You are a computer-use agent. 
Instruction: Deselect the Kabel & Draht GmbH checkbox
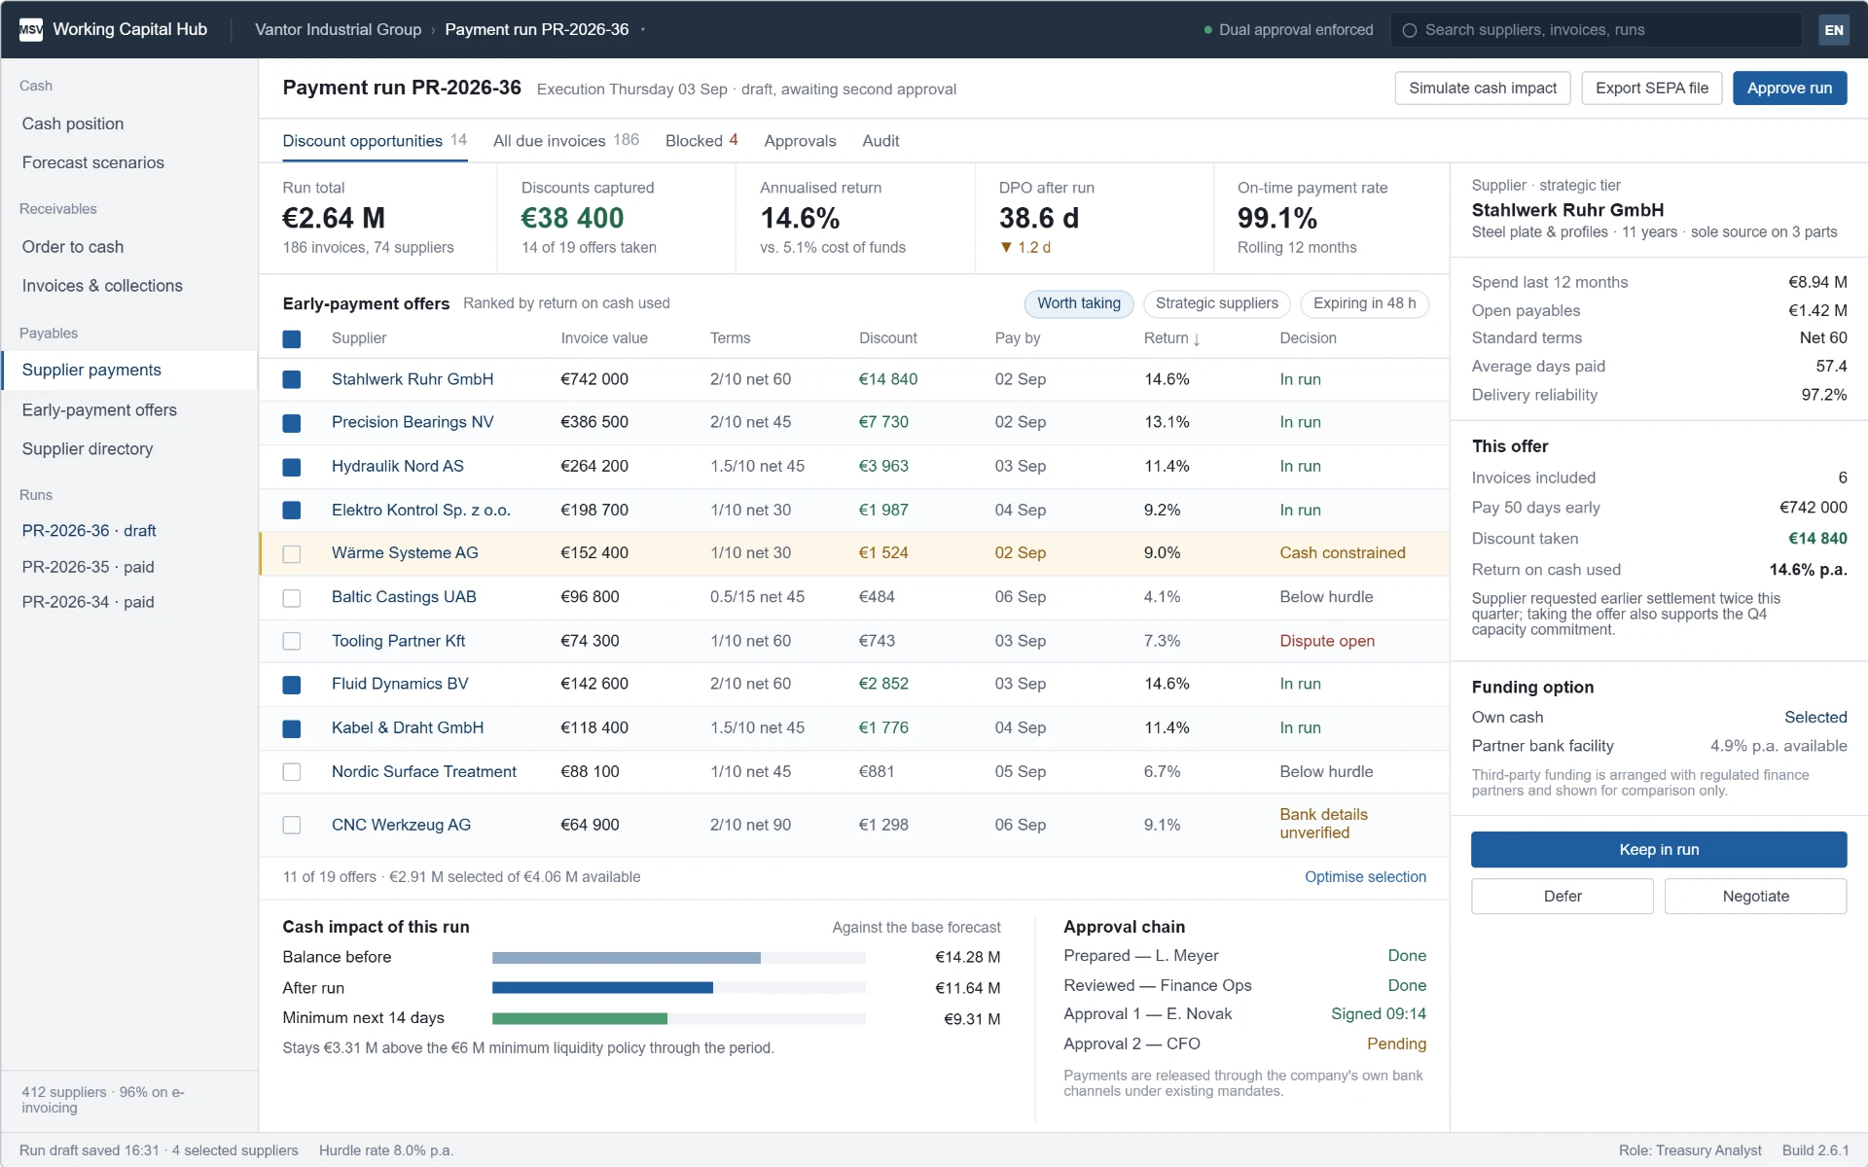(291, 727)
